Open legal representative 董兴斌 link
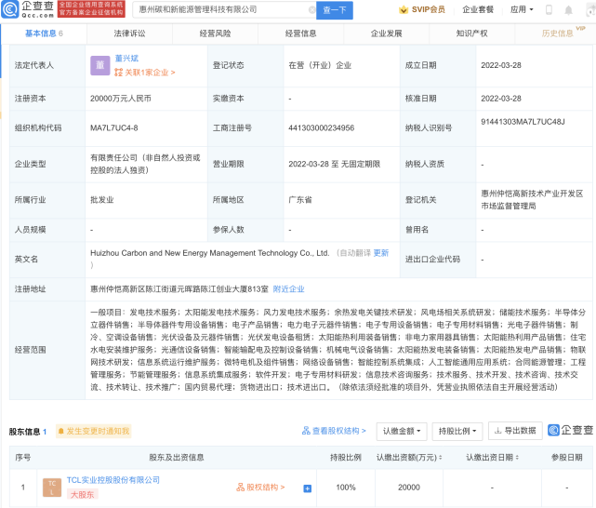The image size is (596, 508). (126, 59)
